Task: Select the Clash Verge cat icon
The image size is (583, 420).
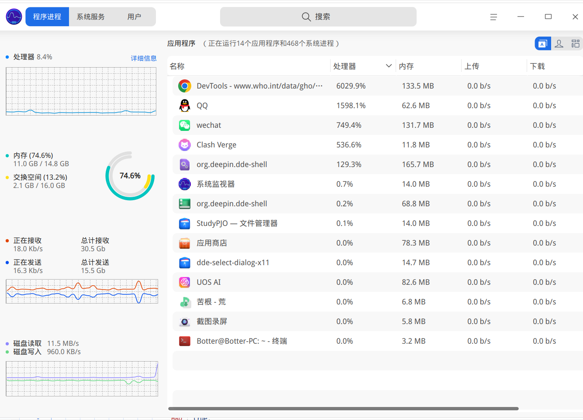Action: pos(185,145)
